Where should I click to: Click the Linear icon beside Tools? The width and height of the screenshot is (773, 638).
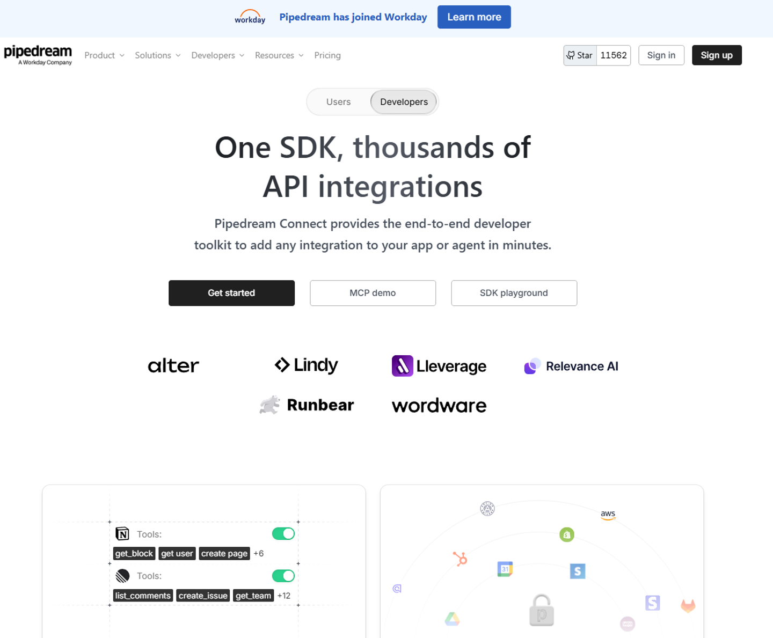point(122,576)
